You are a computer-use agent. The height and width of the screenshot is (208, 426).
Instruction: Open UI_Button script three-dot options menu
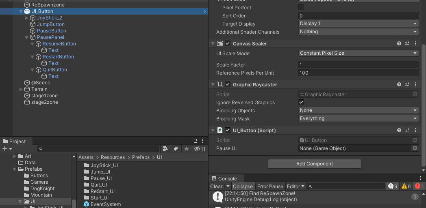tap(415, 130)
